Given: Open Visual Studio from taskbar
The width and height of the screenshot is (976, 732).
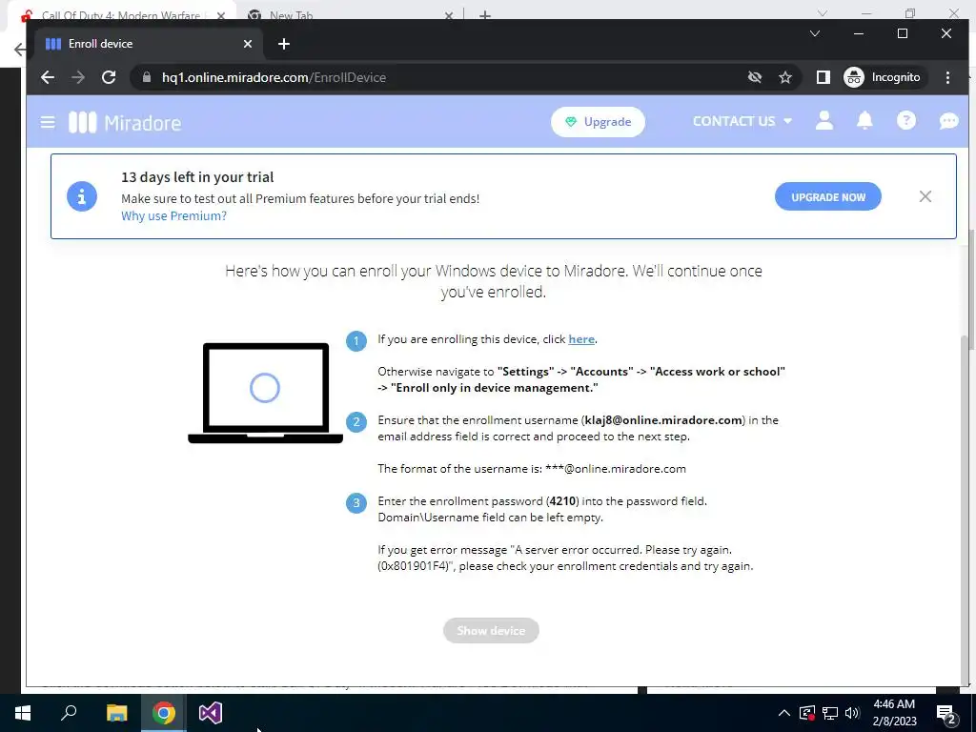Looking at the screenshot, I should tap(211, 713).
